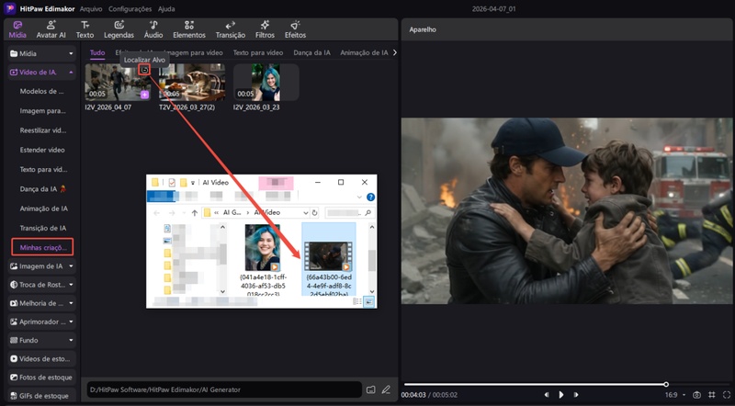Switch to Dança da IA tab
Image resolution: width=735 pixels, height=406 pixels.
pyautogui.click(x=311, y=52)
